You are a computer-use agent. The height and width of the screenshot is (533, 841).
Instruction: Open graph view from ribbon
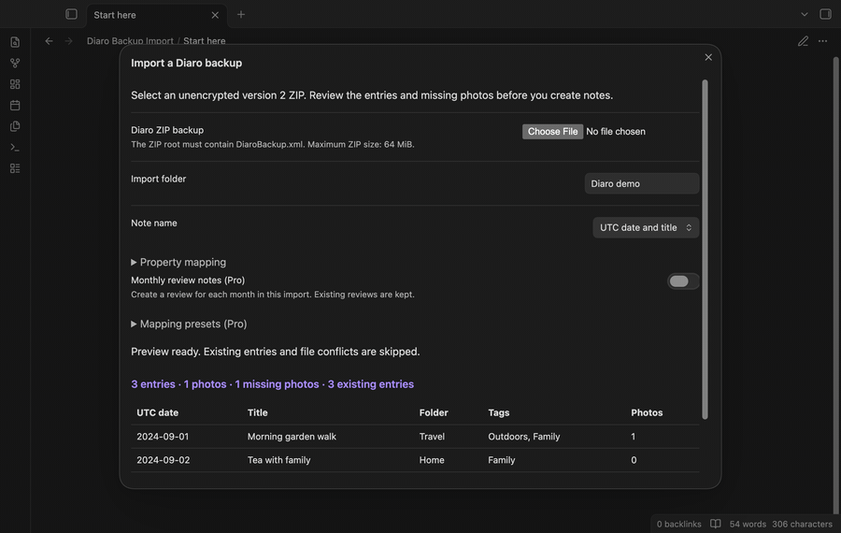(x=15, y=64)
